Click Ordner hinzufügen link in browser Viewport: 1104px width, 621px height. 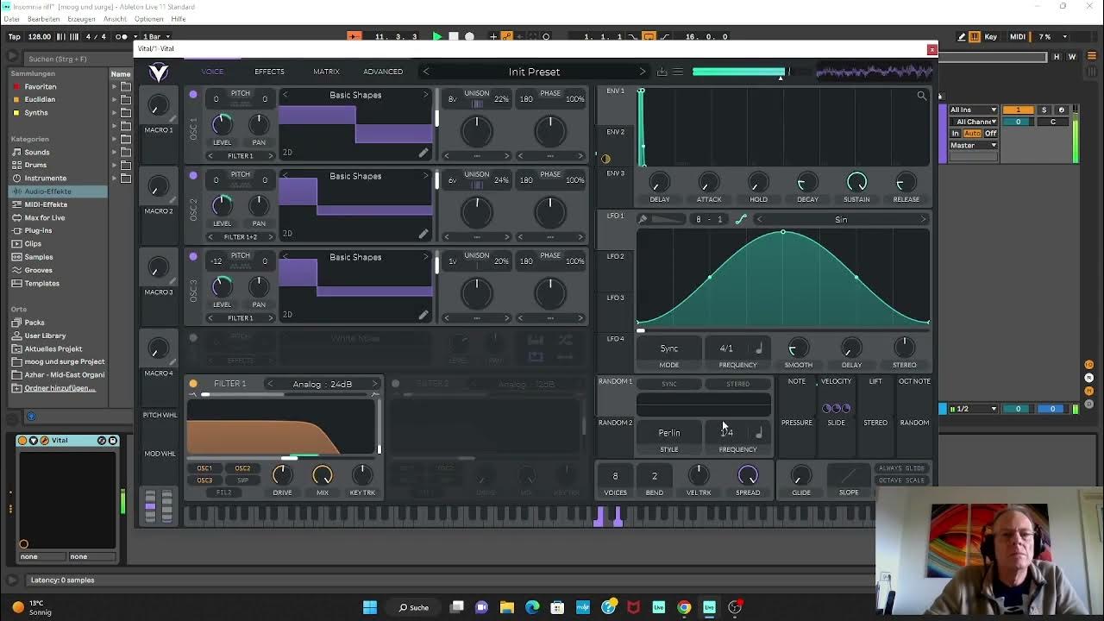(x=60, y=388)
